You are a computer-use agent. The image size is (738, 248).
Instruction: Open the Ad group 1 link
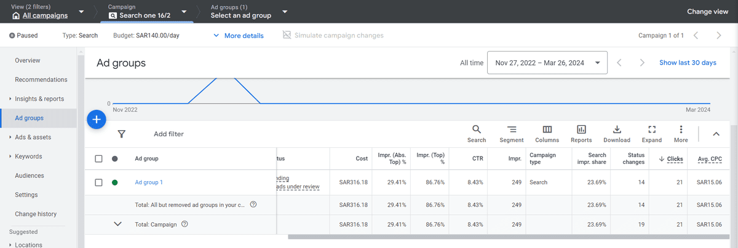coord(149,182)
